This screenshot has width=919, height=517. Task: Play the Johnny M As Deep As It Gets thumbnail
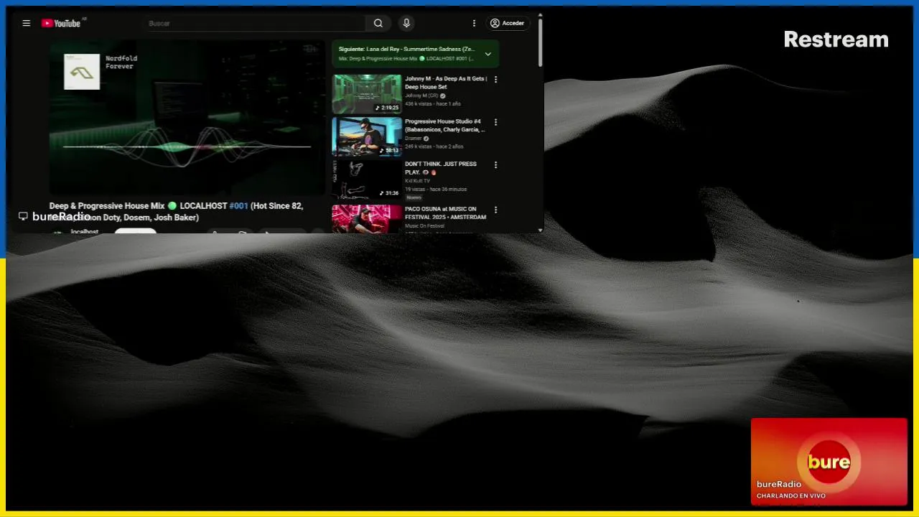367,93
